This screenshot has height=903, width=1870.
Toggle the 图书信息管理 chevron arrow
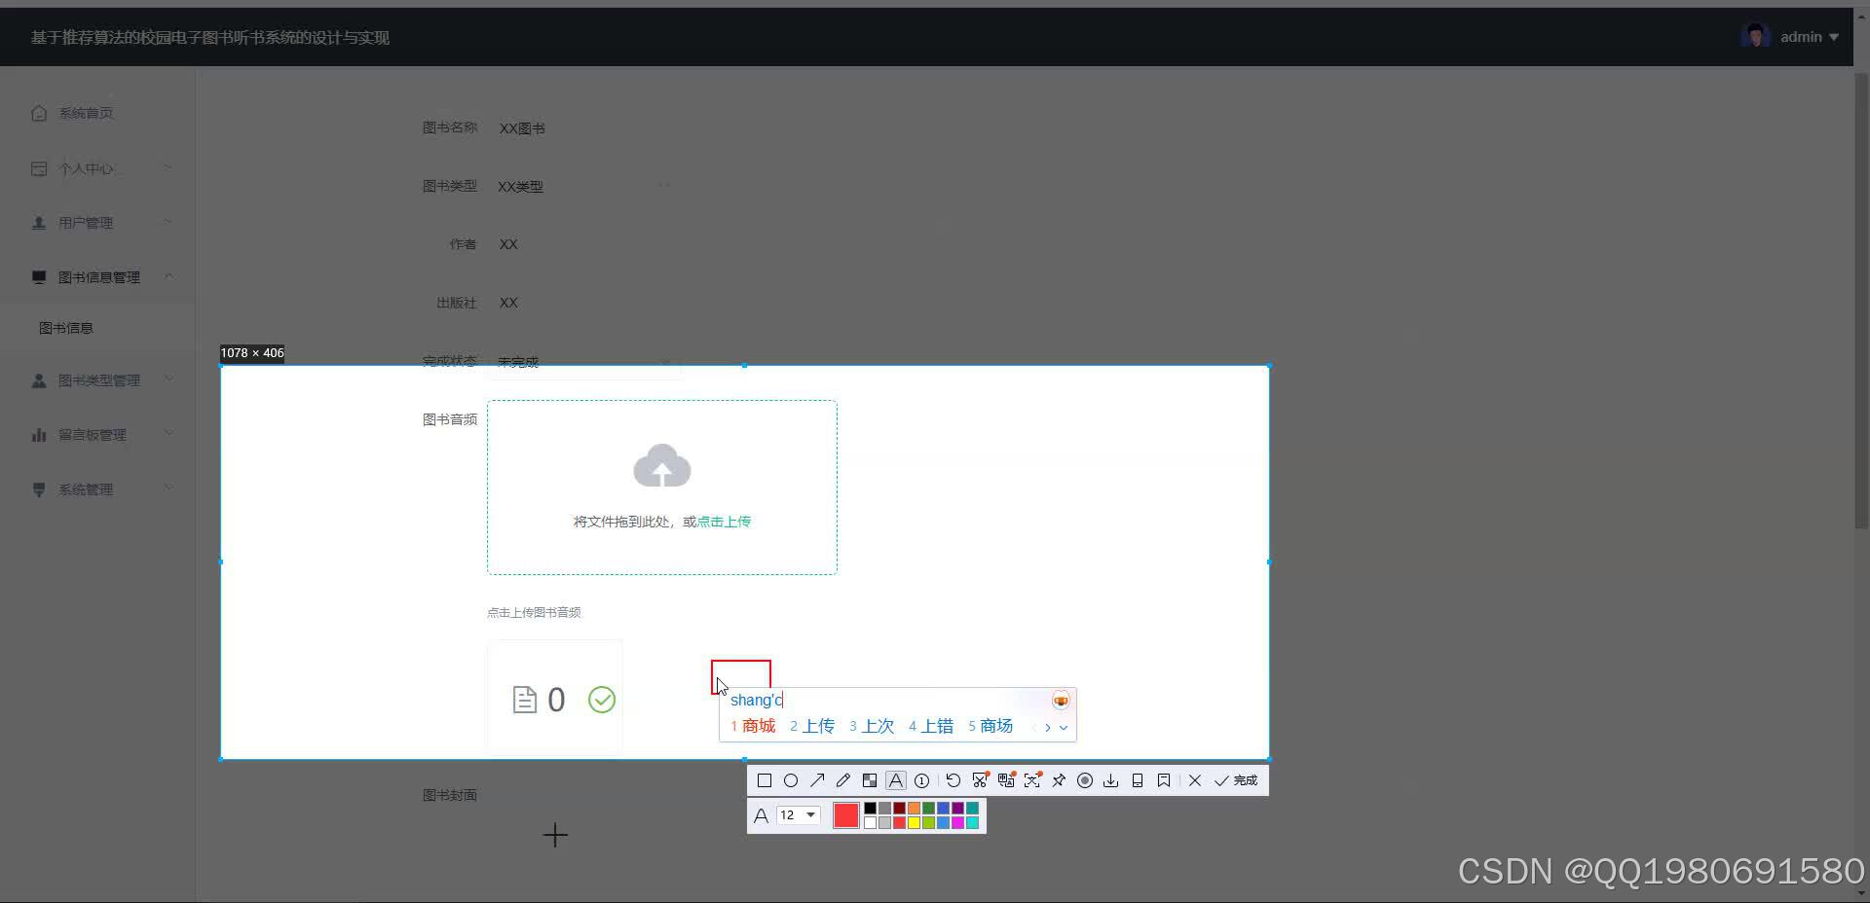click(x=168, y=276)
